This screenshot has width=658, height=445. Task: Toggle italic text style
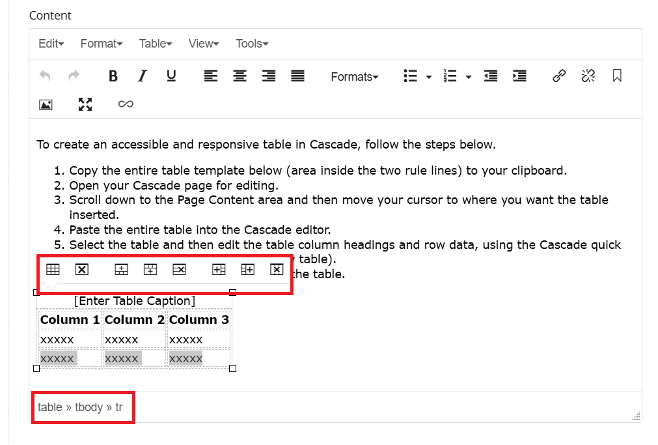142,76
